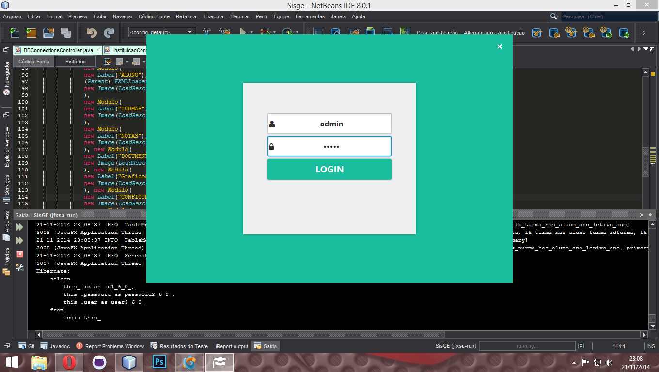Expand the toolbar overflow chevron
The width and height of the screenshot is (659, 372).
pos(643,32)
